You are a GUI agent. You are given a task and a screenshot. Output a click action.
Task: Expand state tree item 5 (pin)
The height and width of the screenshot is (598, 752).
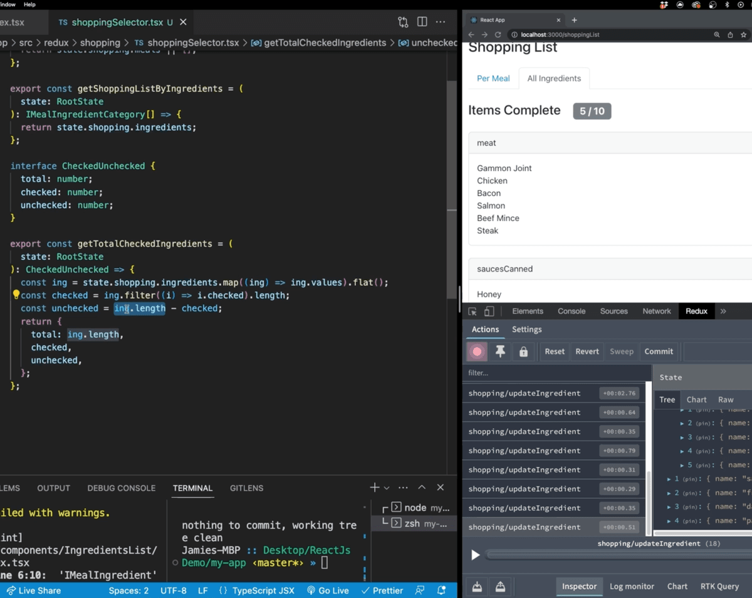point(683,464)
